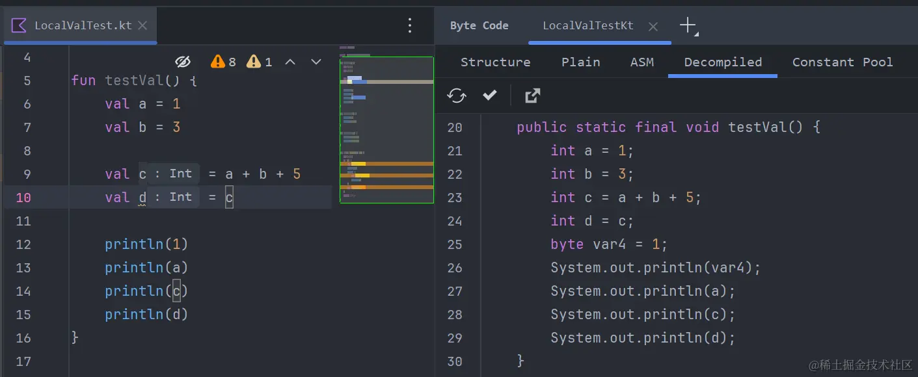Open decompiled code in external editor icon
This screenshot has height=377, width=918.
532,96
